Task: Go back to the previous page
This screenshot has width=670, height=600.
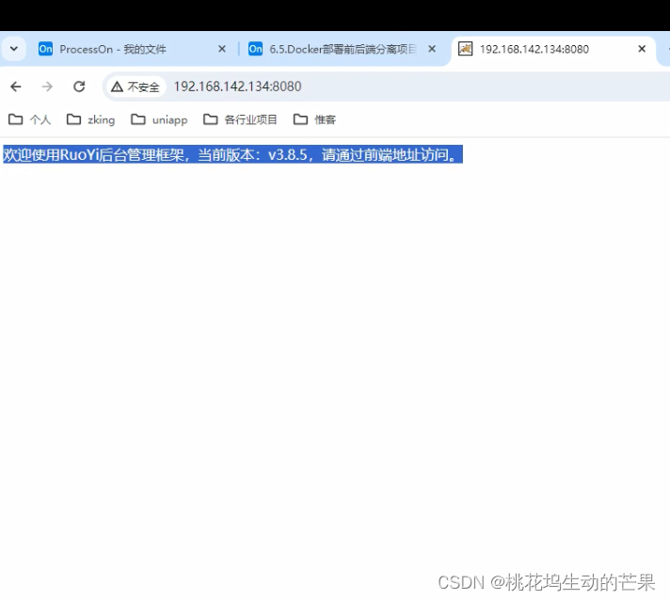Action: tap(16, 87)
